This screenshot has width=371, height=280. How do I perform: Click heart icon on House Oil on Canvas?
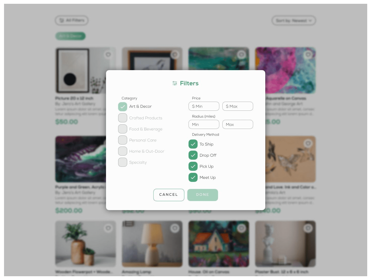click(242, 228)
